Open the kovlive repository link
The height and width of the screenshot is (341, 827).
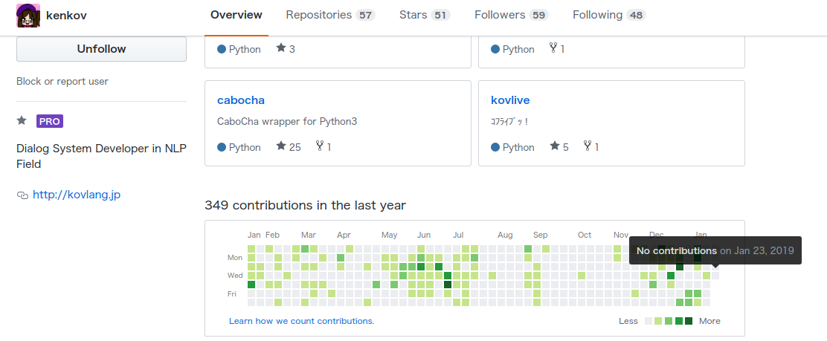coord(510,100)
